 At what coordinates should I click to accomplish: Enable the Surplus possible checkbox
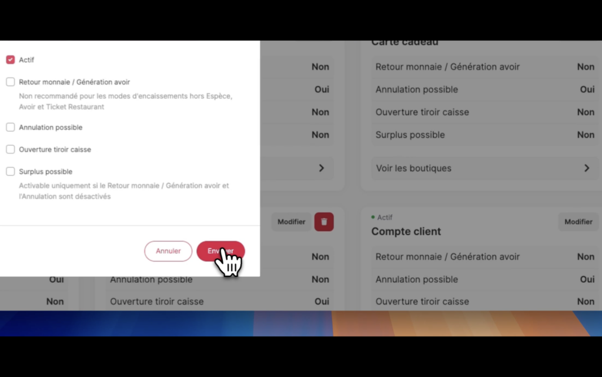(x=11, y=172)
